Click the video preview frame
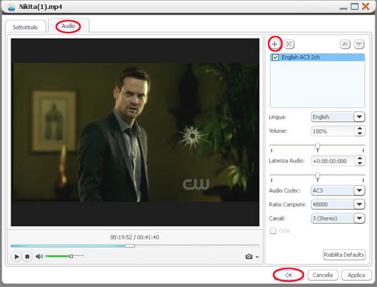This screenshot has width=377, height=287. [135, 132]
